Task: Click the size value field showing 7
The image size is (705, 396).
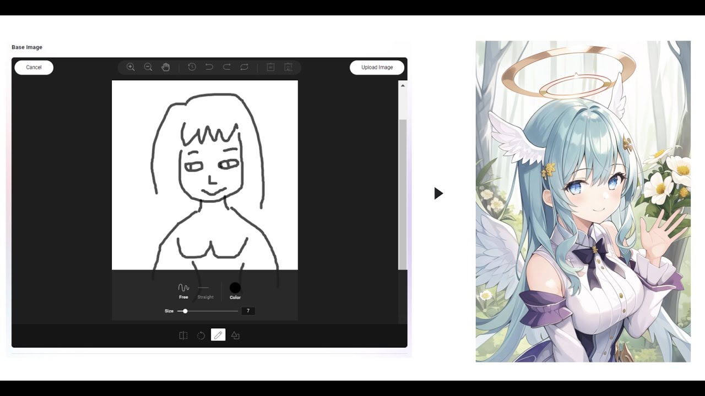Action: point(248,311)
